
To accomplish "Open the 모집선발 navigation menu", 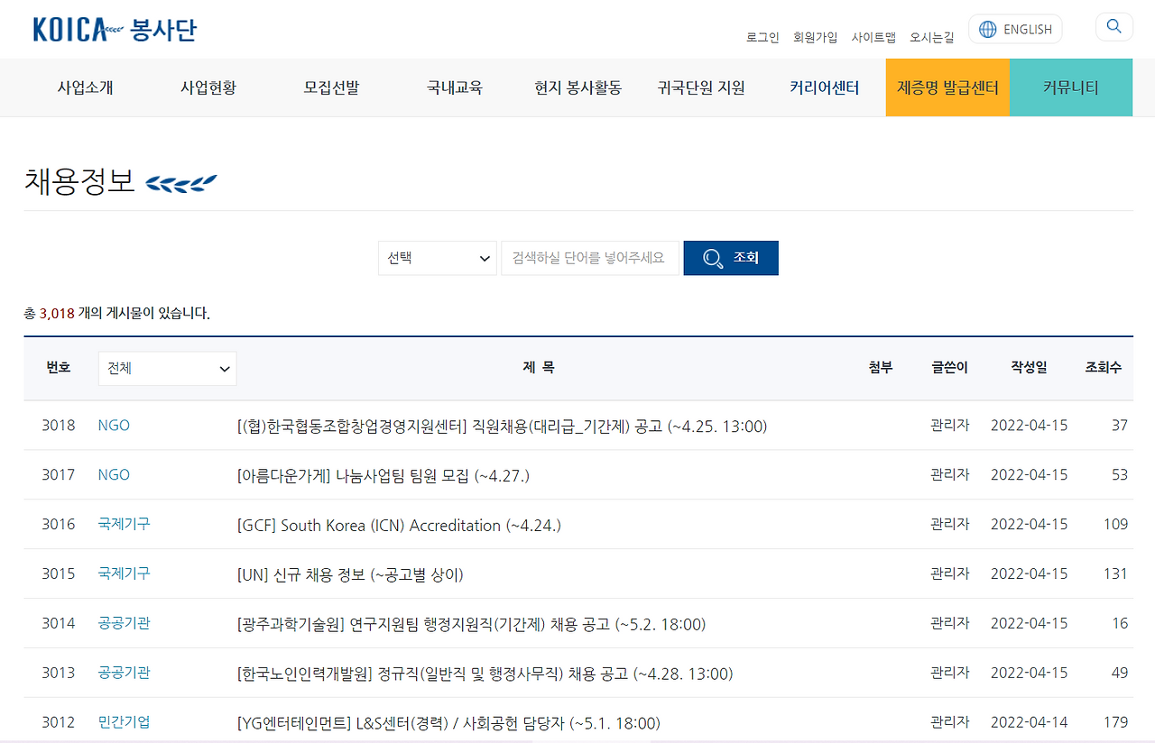I will point(330,87).
